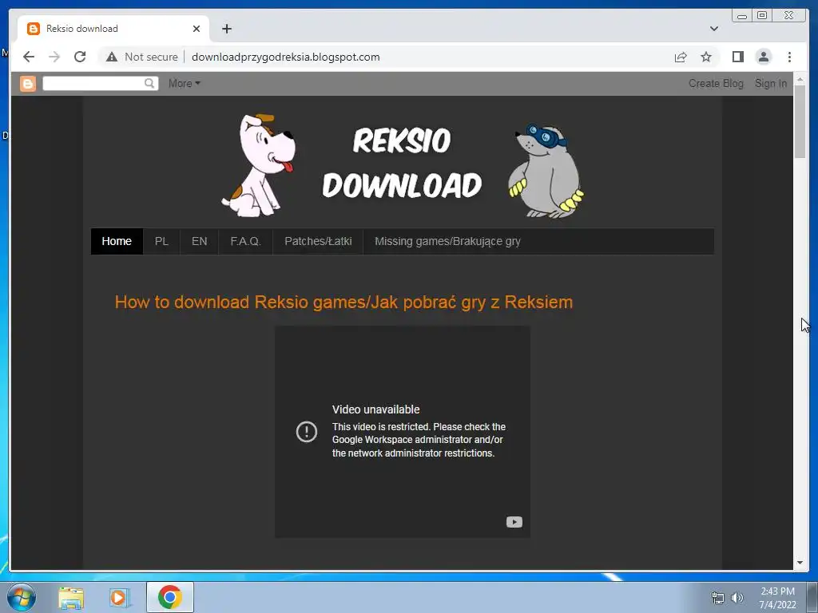
Task: Click the scrollbar up arrow
Action: (x=800, y=79)
